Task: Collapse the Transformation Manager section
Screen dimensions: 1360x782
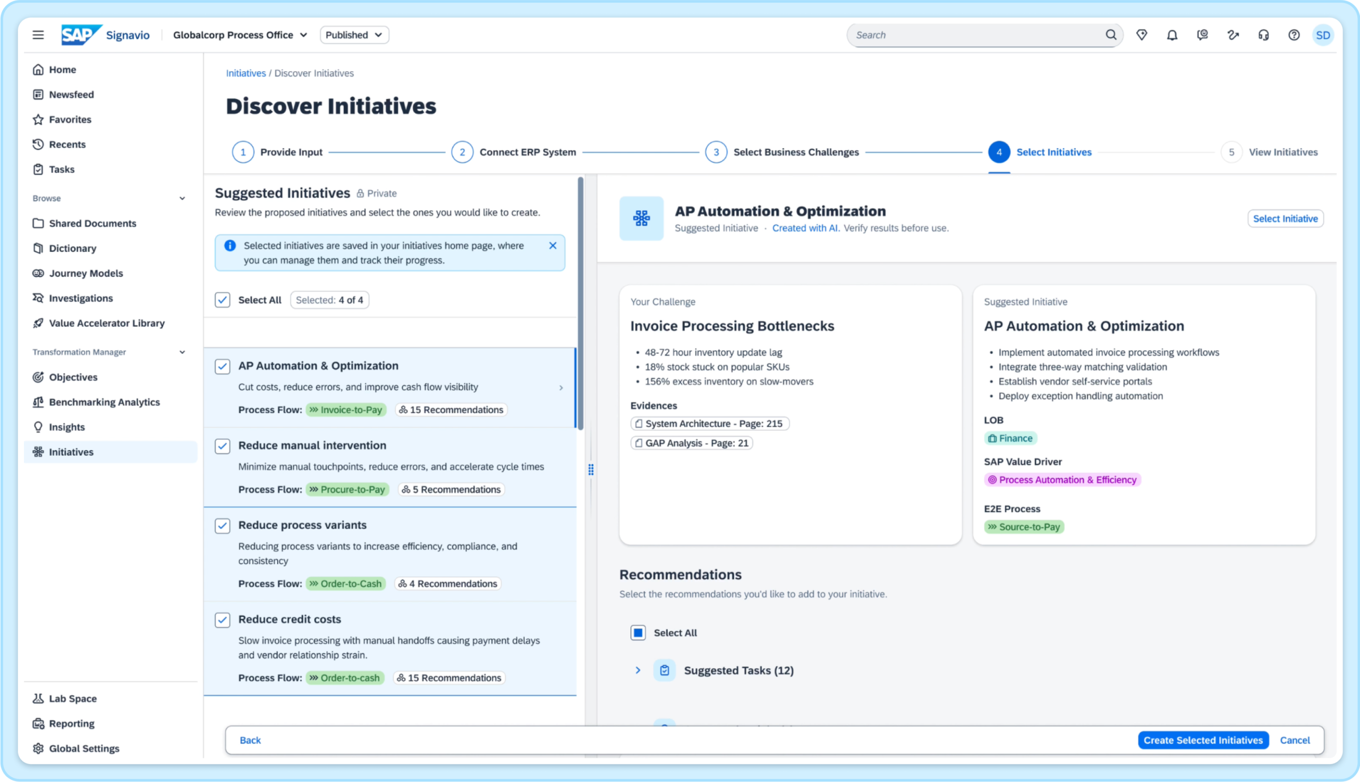Action: click(183, 352)
